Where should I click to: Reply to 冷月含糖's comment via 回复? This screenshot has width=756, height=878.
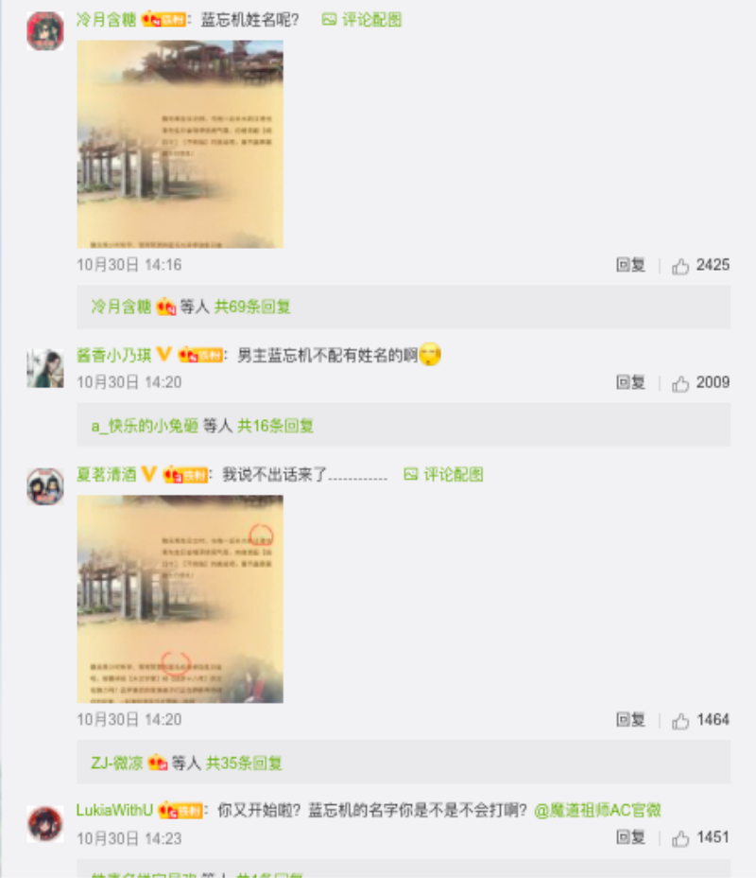[630, 265]
